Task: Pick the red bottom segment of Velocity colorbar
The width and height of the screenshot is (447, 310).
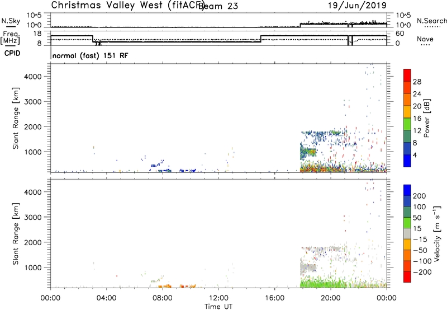Action: click(x=407, y=277)
